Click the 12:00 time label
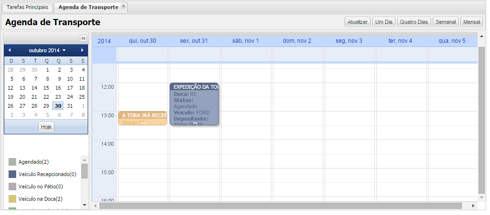Image resolution: width=490 pixels, height=215 pixels. point(108,87)
